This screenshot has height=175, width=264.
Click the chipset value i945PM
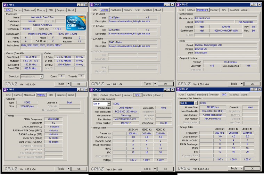[226, 27]
